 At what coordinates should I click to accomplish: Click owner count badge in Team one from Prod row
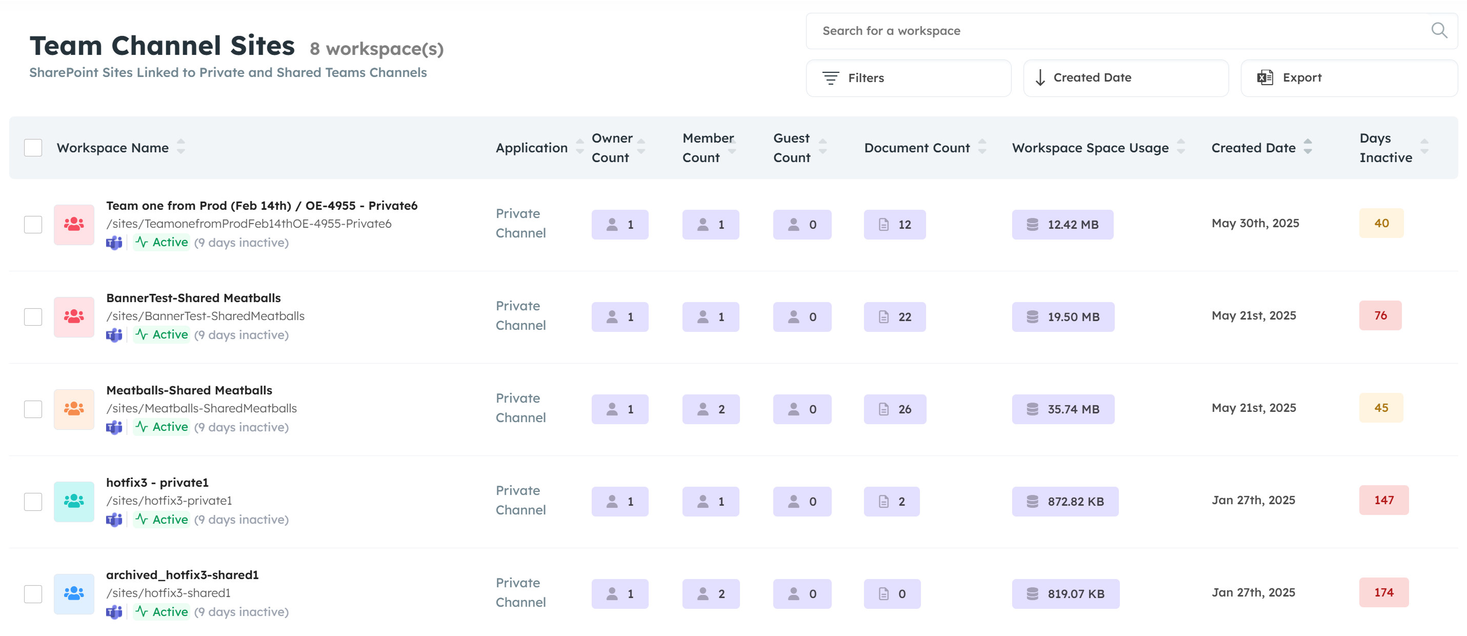click(x=619, y=225)
